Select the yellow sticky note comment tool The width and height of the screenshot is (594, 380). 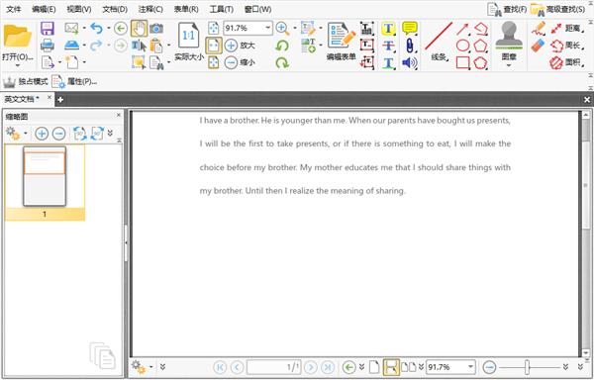[x=410, y=28]
